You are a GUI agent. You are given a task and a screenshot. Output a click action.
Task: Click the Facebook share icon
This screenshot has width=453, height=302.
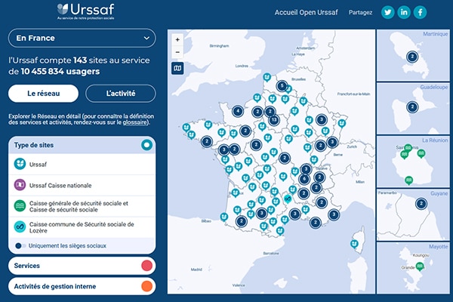pos(421,12)
